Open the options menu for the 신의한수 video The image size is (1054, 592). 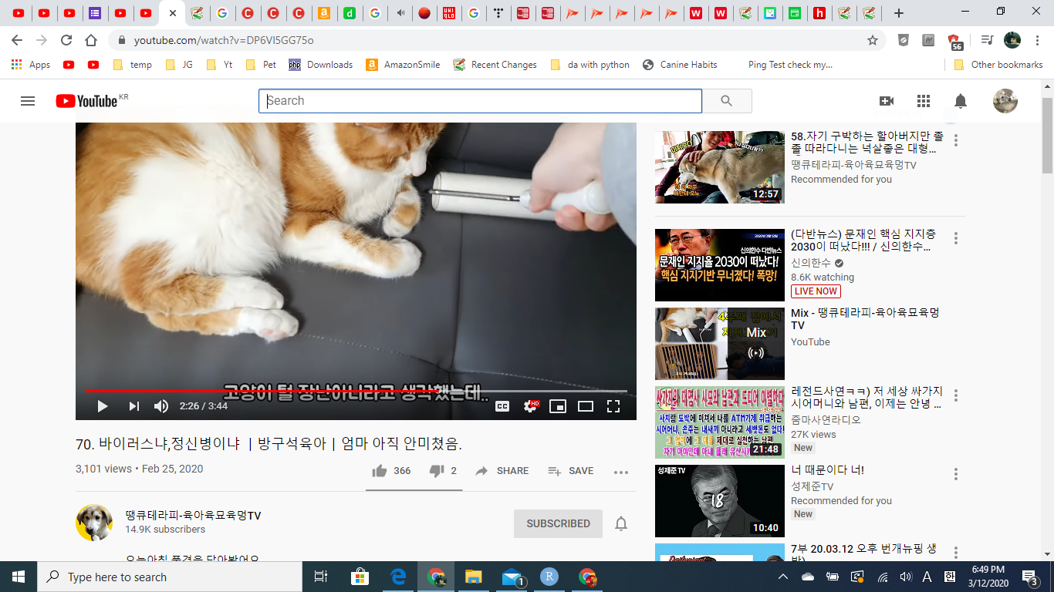pyautogui.click(x=956, y=238)
